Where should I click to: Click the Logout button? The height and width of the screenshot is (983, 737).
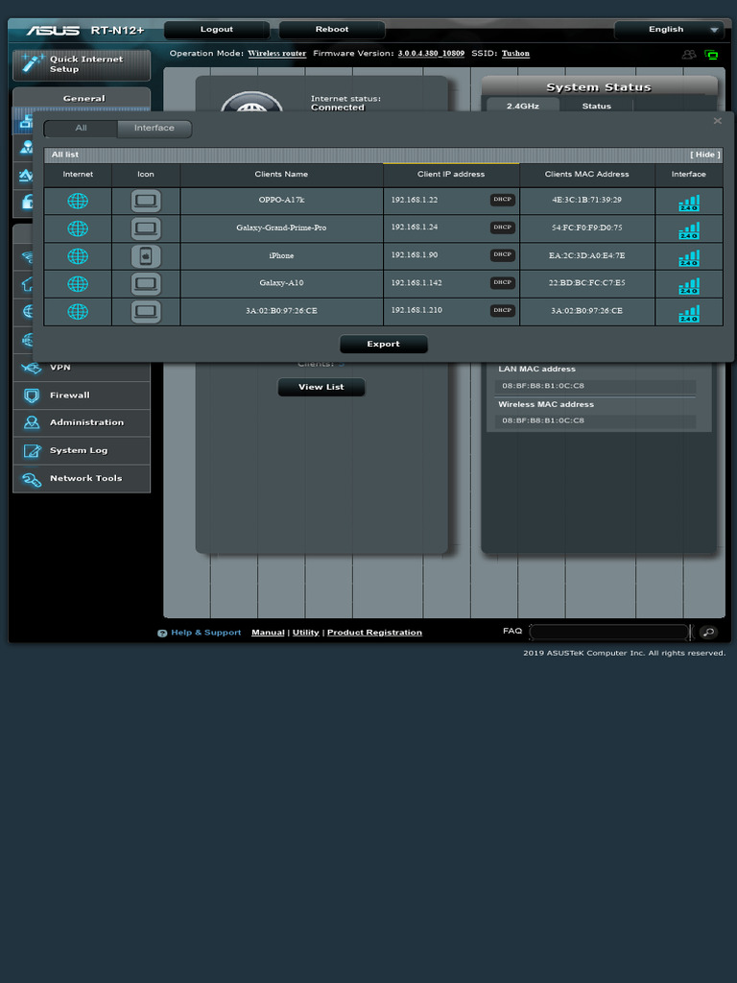(x=217, y=30)
